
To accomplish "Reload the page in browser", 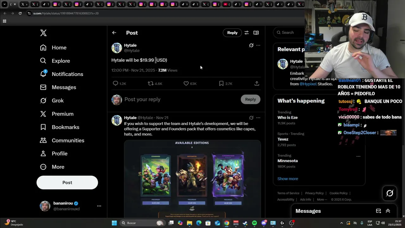I will [x=20, y=13].
